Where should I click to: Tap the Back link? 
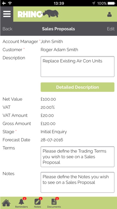tap(7, 29)
